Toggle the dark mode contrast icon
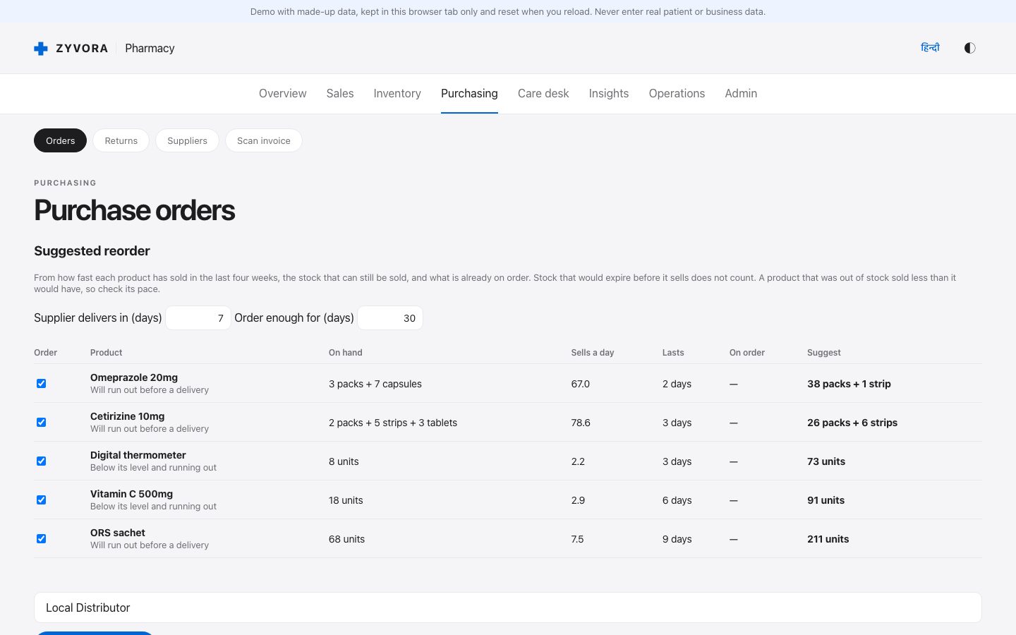1016x635 pixels. (969, 48)
